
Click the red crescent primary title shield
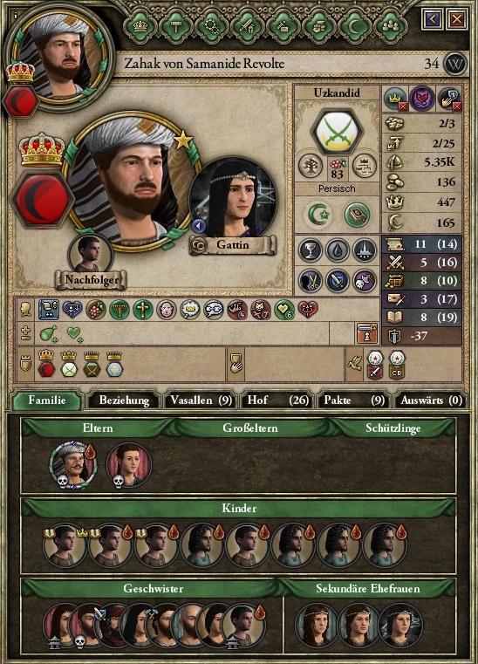43,199
